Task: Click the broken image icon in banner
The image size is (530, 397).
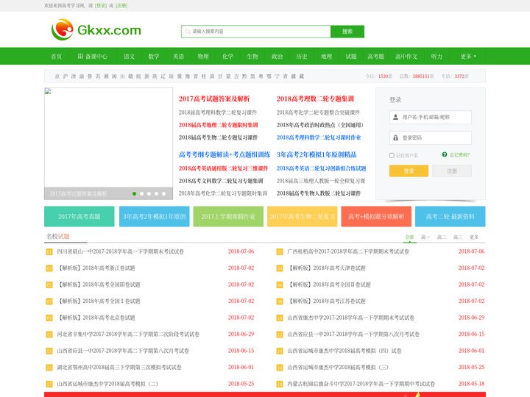Action: [48, 91]
